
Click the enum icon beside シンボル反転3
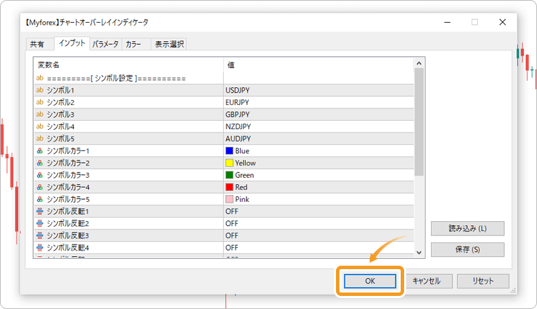tap(40, 236)
